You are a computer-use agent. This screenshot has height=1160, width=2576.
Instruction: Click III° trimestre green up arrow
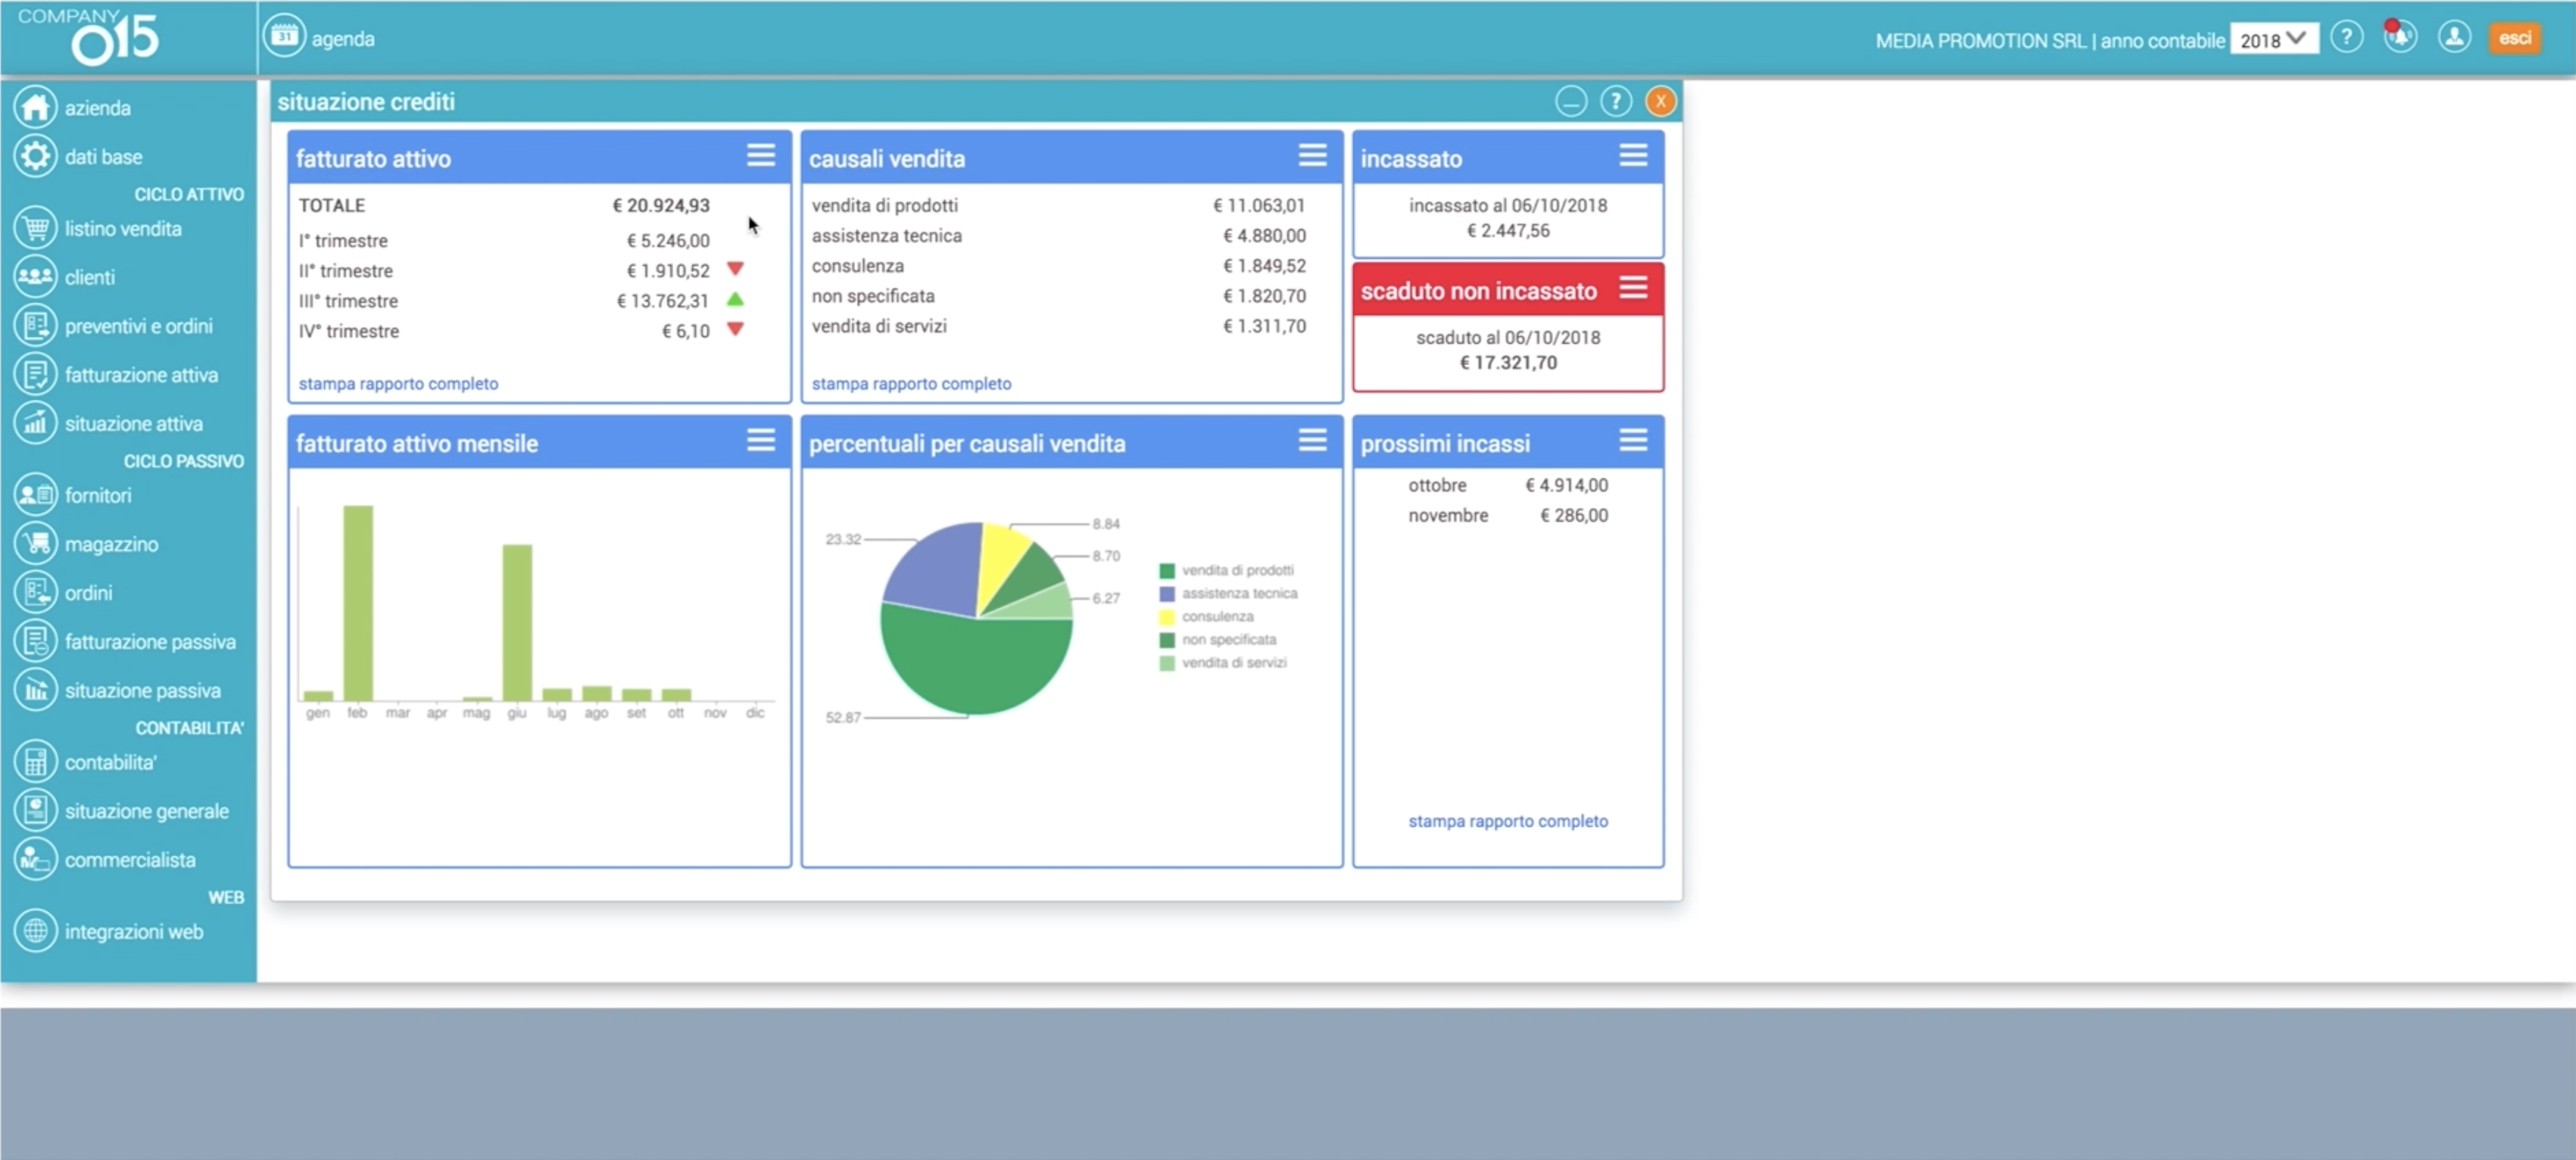coord(735,298)
